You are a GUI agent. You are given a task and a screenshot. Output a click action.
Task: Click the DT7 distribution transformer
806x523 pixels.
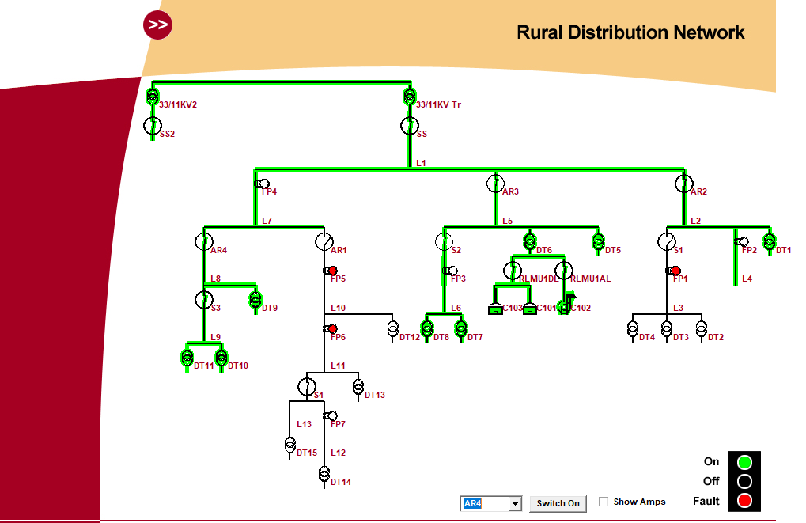click(x=461, y=328)
